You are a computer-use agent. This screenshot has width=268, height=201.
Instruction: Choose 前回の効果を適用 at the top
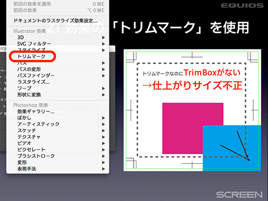(58, 4)
